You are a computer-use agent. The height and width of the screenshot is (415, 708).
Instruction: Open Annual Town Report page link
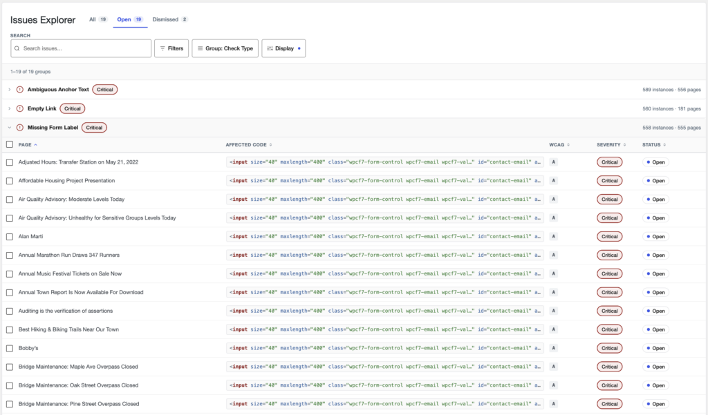coord(81,292)
